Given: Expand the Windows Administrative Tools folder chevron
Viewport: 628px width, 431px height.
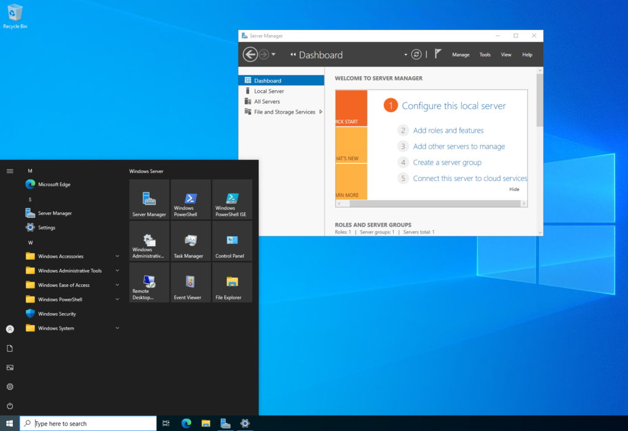Looking at the screenshot, I should click(117, 271).
